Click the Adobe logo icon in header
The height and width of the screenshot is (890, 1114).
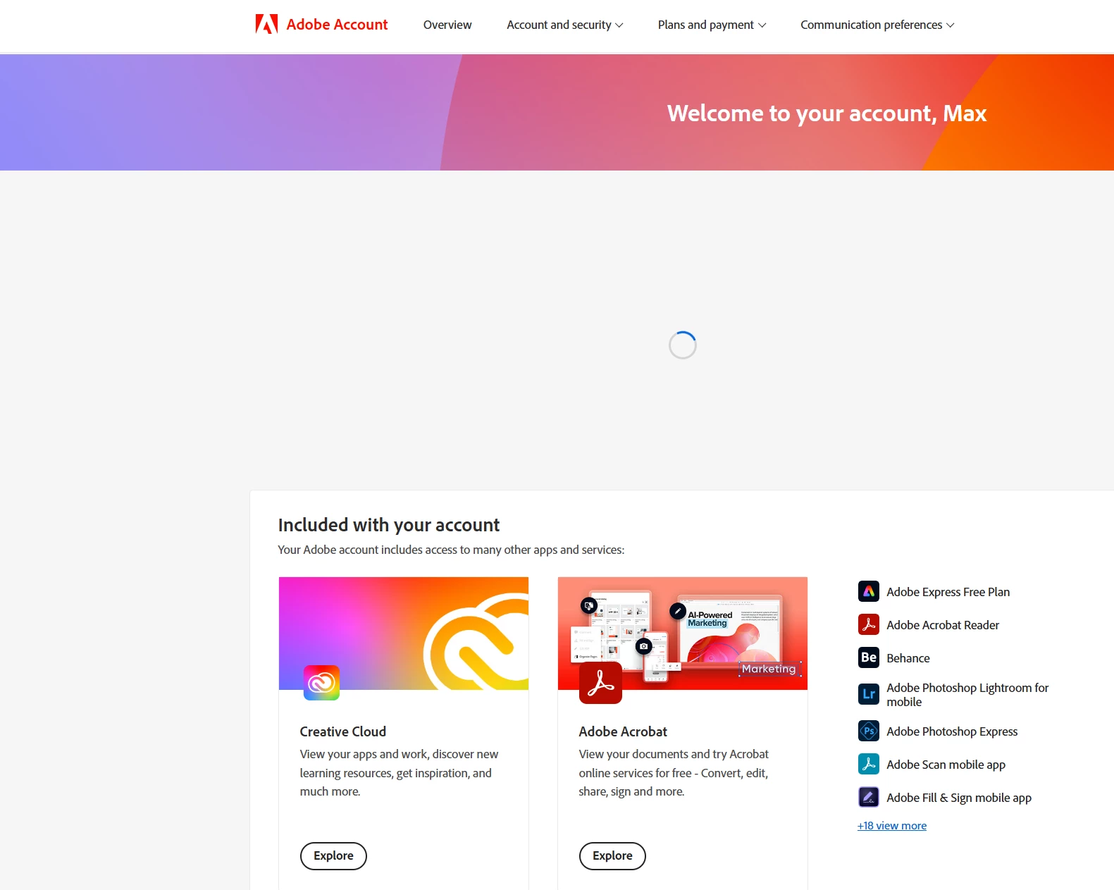click(x=266, y=25)
